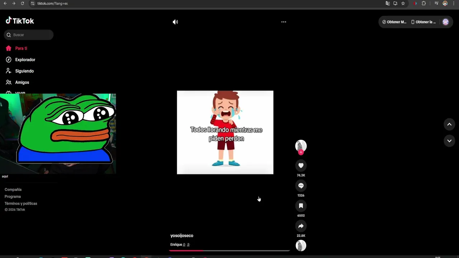Click the tiktok.com address bar URL
This screenshot has height=258, width=459.
tap(53, 4)
